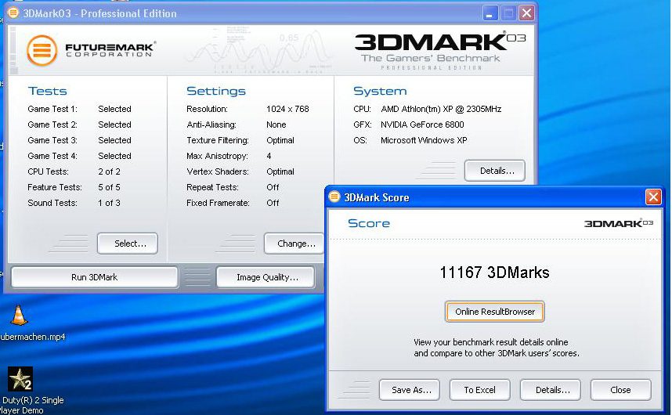Open Details... in the score dialog

click(551, 390)
